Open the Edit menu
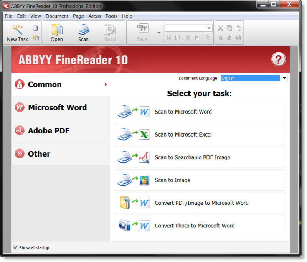The height and width of the screenshot is (262, 307). [x=21, y=16]
